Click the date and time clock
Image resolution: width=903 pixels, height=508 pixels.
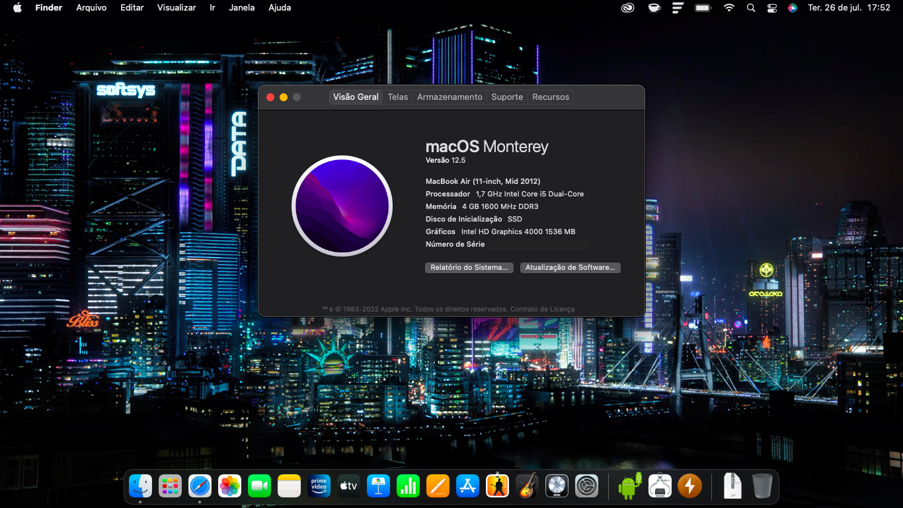pyautogui.click(x=849, y=8)
